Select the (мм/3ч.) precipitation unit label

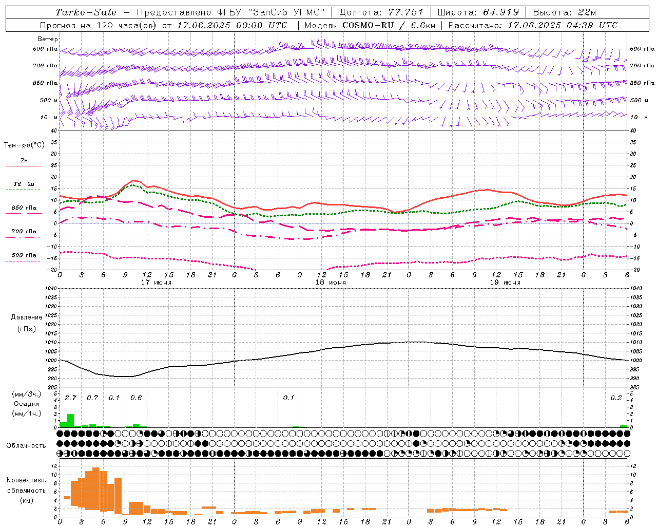[x=26, y=394]
